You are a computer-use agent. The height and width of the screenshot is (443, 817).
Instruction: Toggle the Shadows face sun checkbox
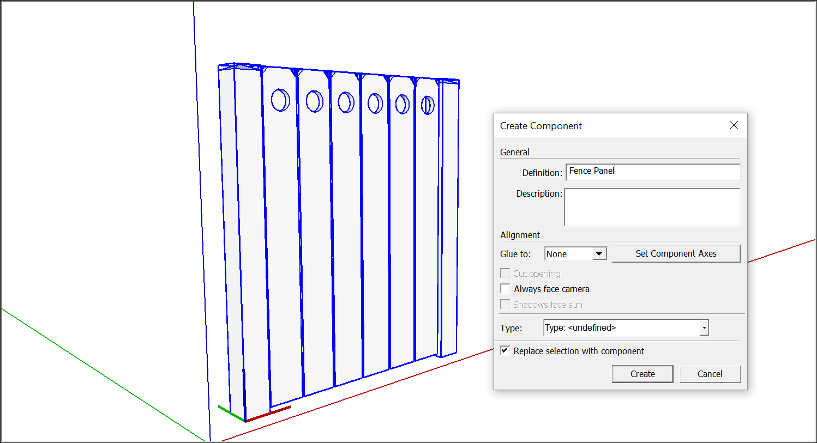coord(506,305)
